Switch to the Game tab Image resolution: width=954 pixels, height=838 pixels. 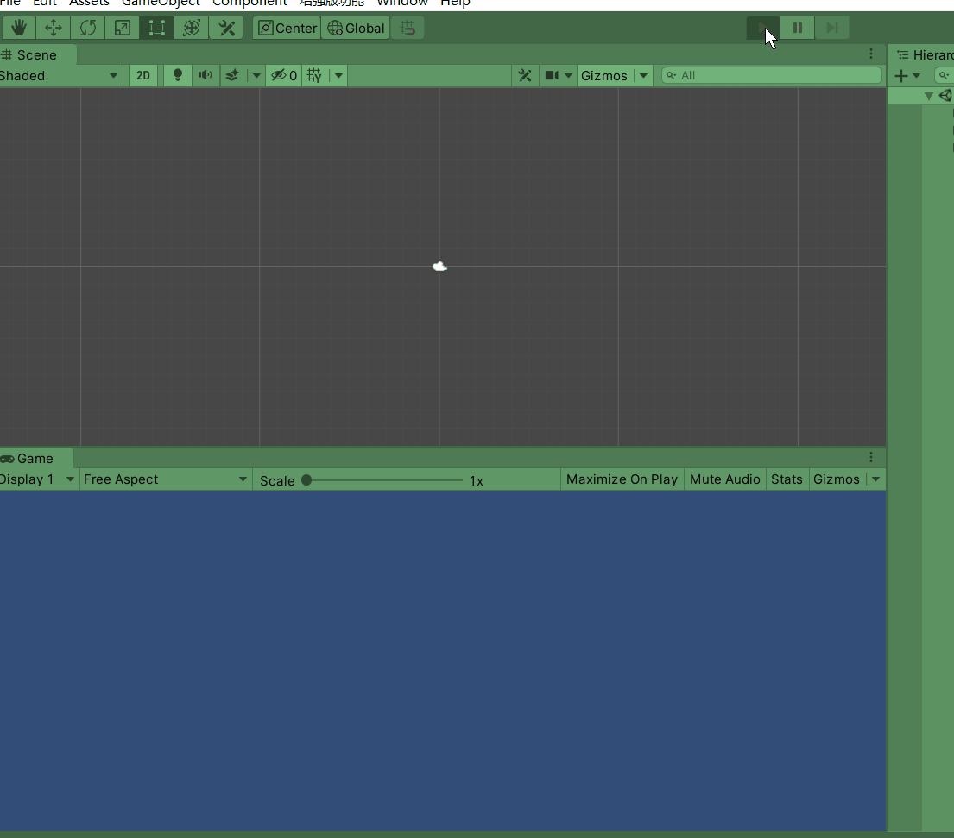(x=35, y=459)
